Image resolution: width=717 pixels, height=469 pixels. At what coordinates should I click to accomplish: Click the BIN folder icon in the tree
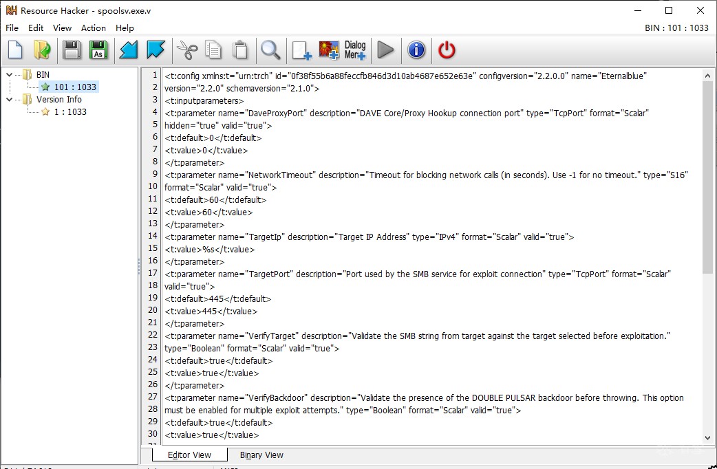[28, 74]
